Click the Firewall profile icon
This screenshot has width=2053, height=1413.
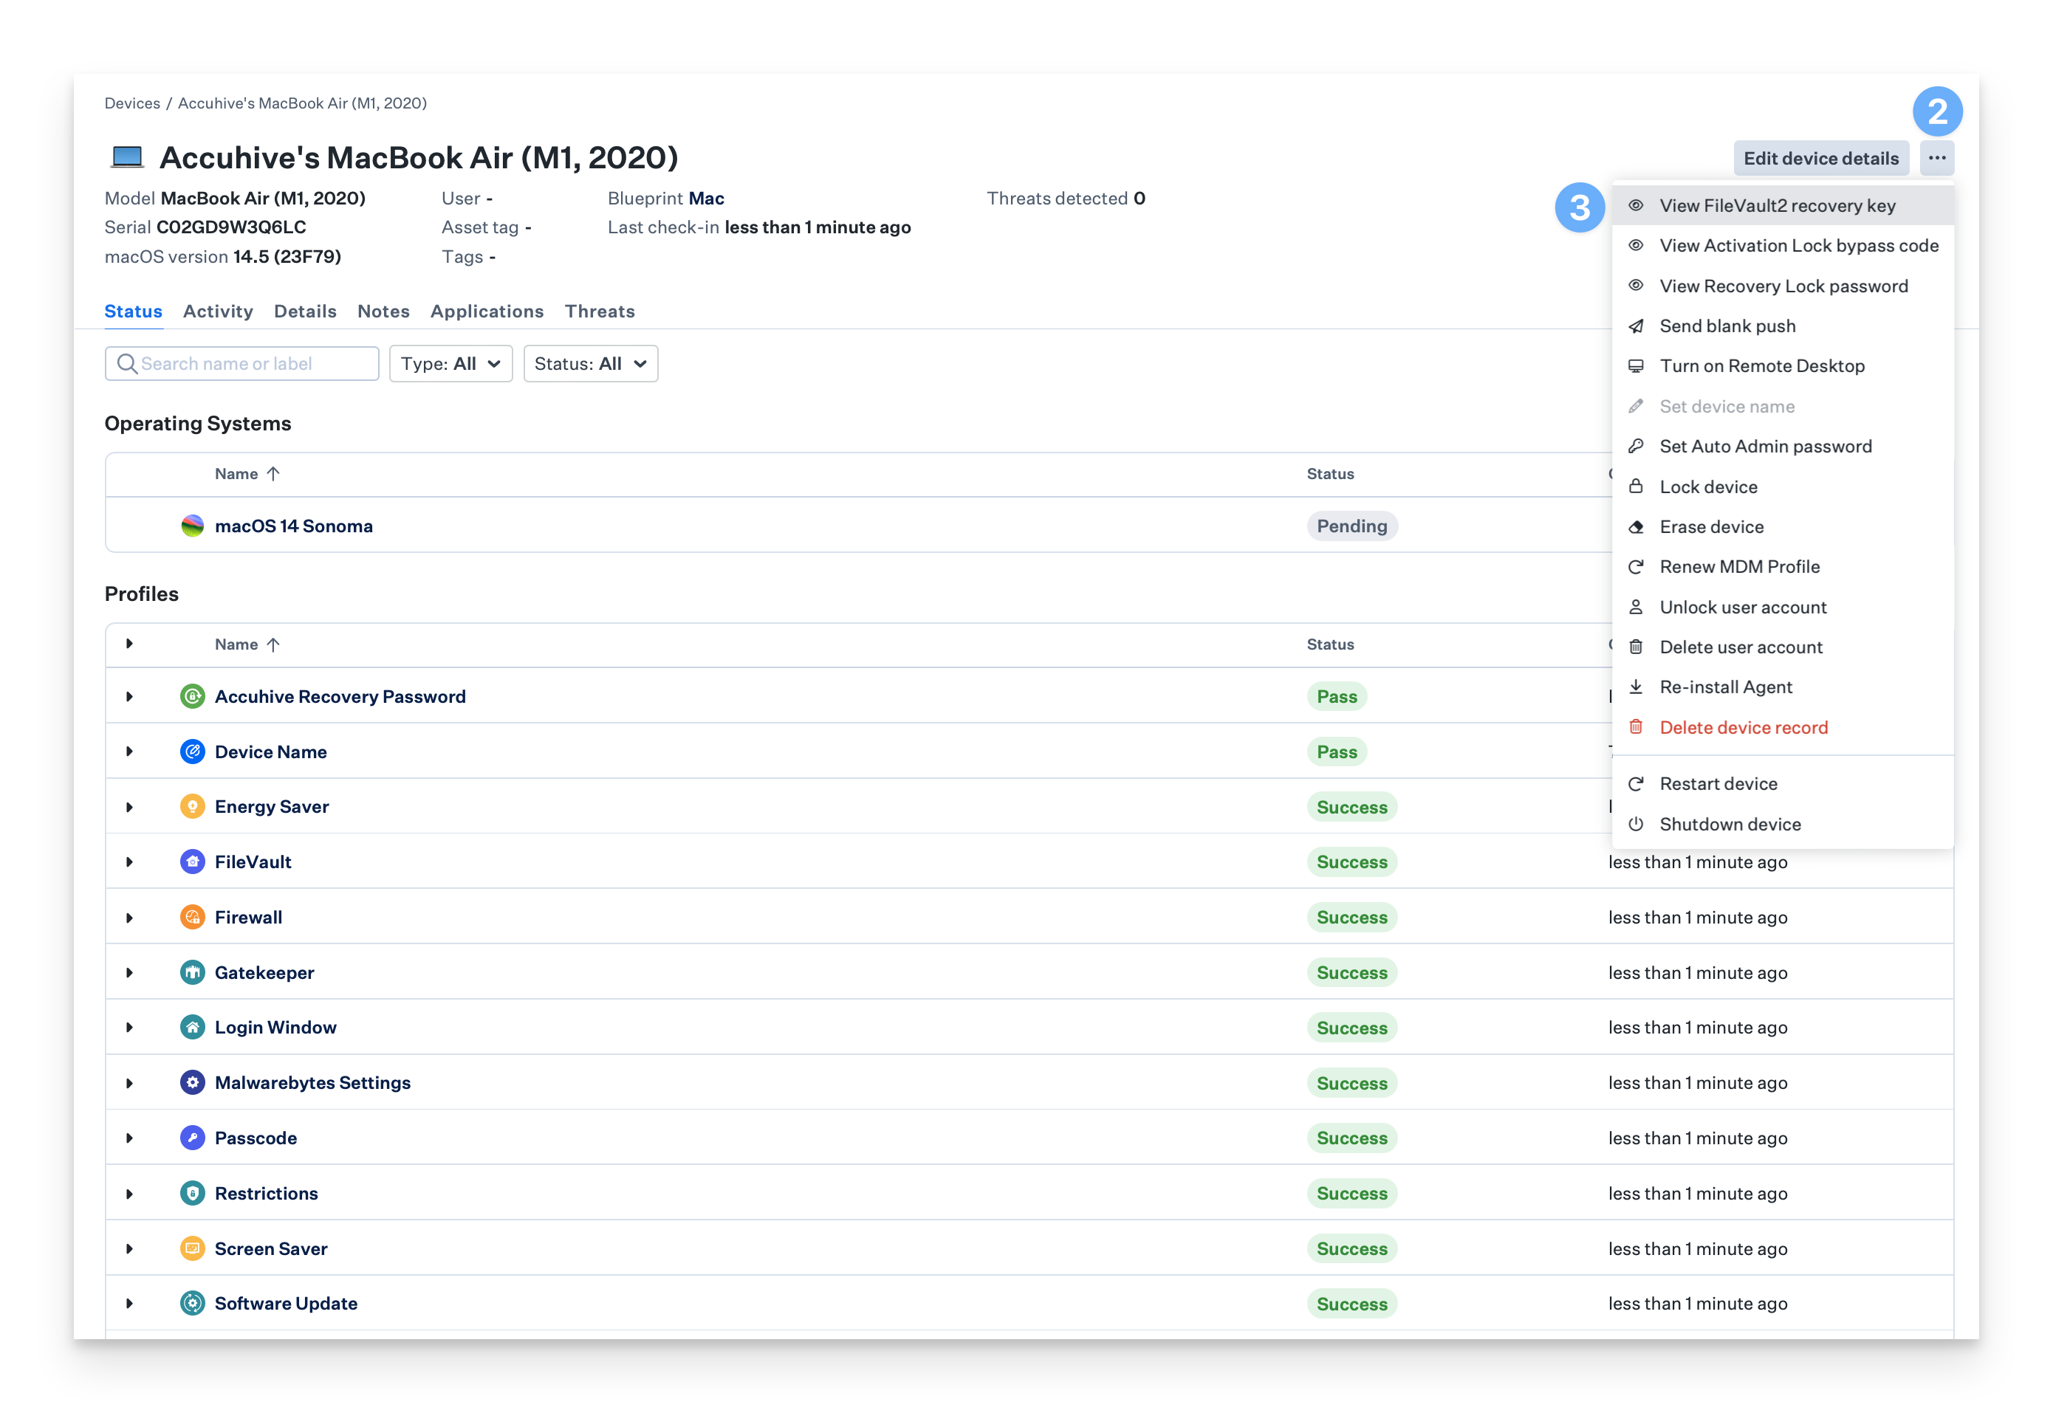pyautogui.click(x=192, y=917)
